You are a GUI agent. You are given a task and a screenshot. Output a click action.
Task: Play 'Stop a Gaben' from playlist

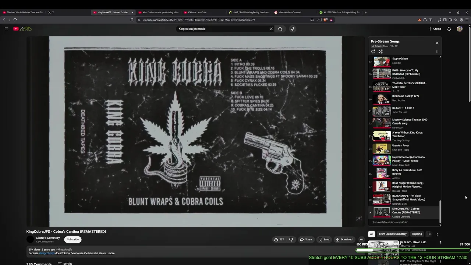404,62
